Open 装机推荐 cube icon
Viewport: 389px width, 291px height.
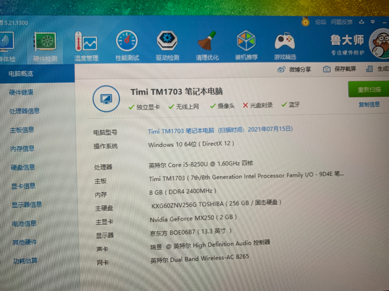[x=246, y=45]
